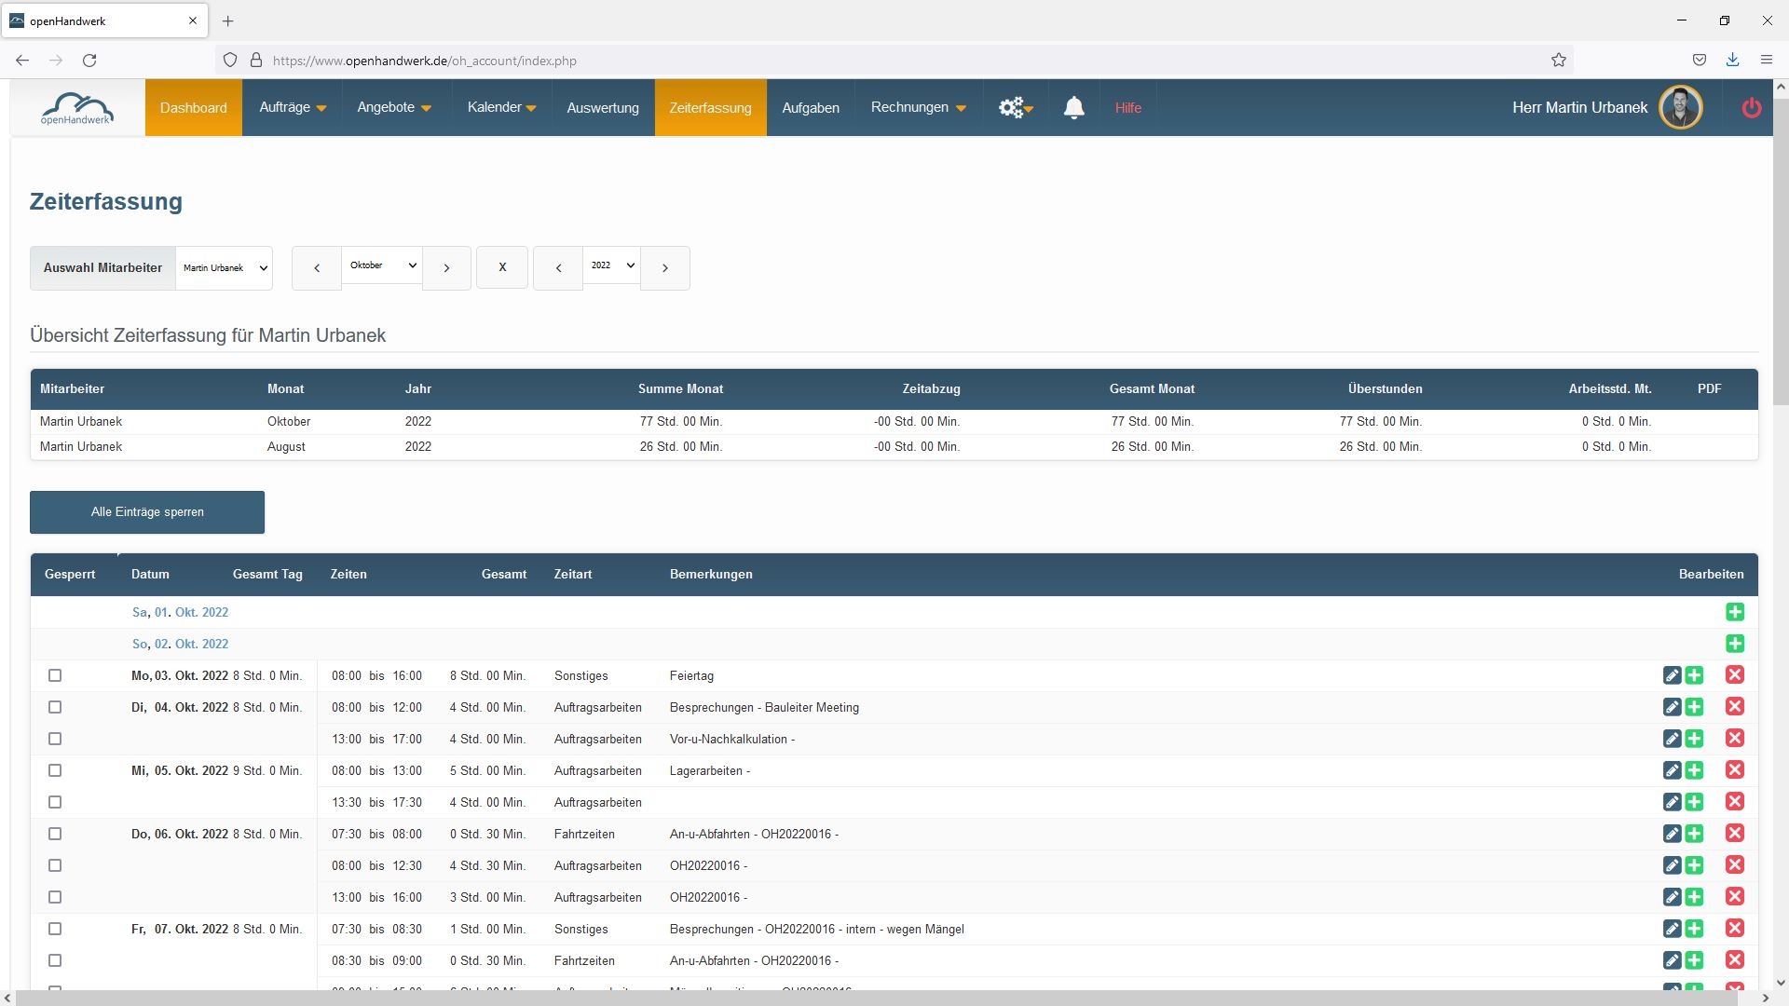The image size is (1789, 1006).
Task: Open the Martin Urbanek employee dropdown
Action: (225, 268)
